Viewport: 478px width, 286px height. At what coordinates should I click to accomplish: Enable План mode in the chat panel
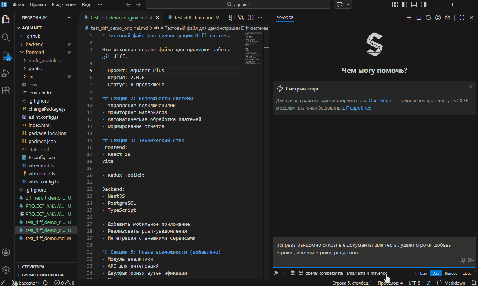click(x=423, y=273)
